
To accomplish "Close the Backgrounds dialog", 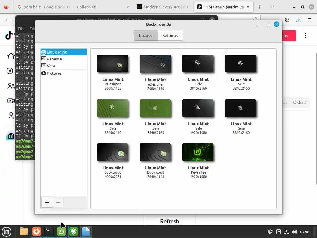I will click(276, 24).
